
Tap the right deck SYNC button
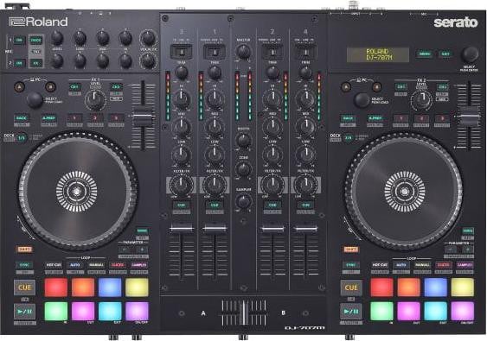(351, 265)
